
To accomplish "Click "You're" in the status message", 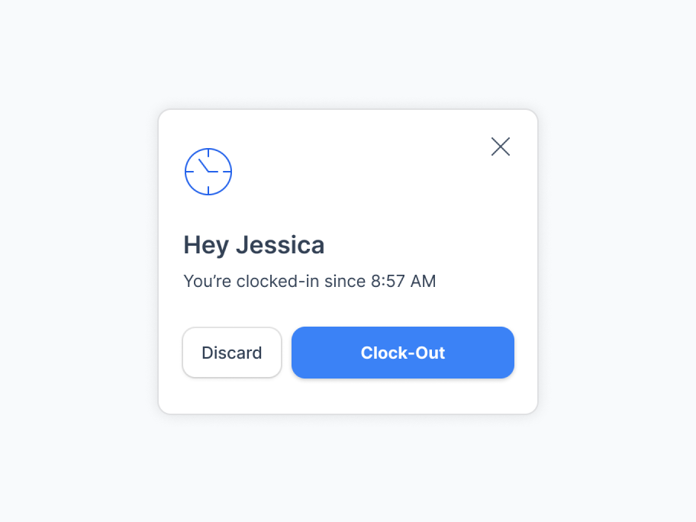I will pyautogui.click(x=208, y=282).
